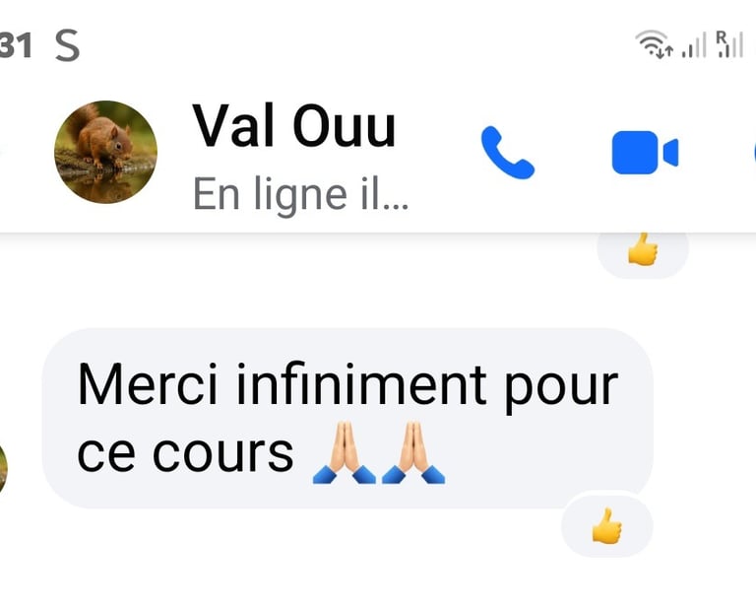Tap the S notification icon in the status bar
This screenshot has height=606, width=756.
(67, 45)
